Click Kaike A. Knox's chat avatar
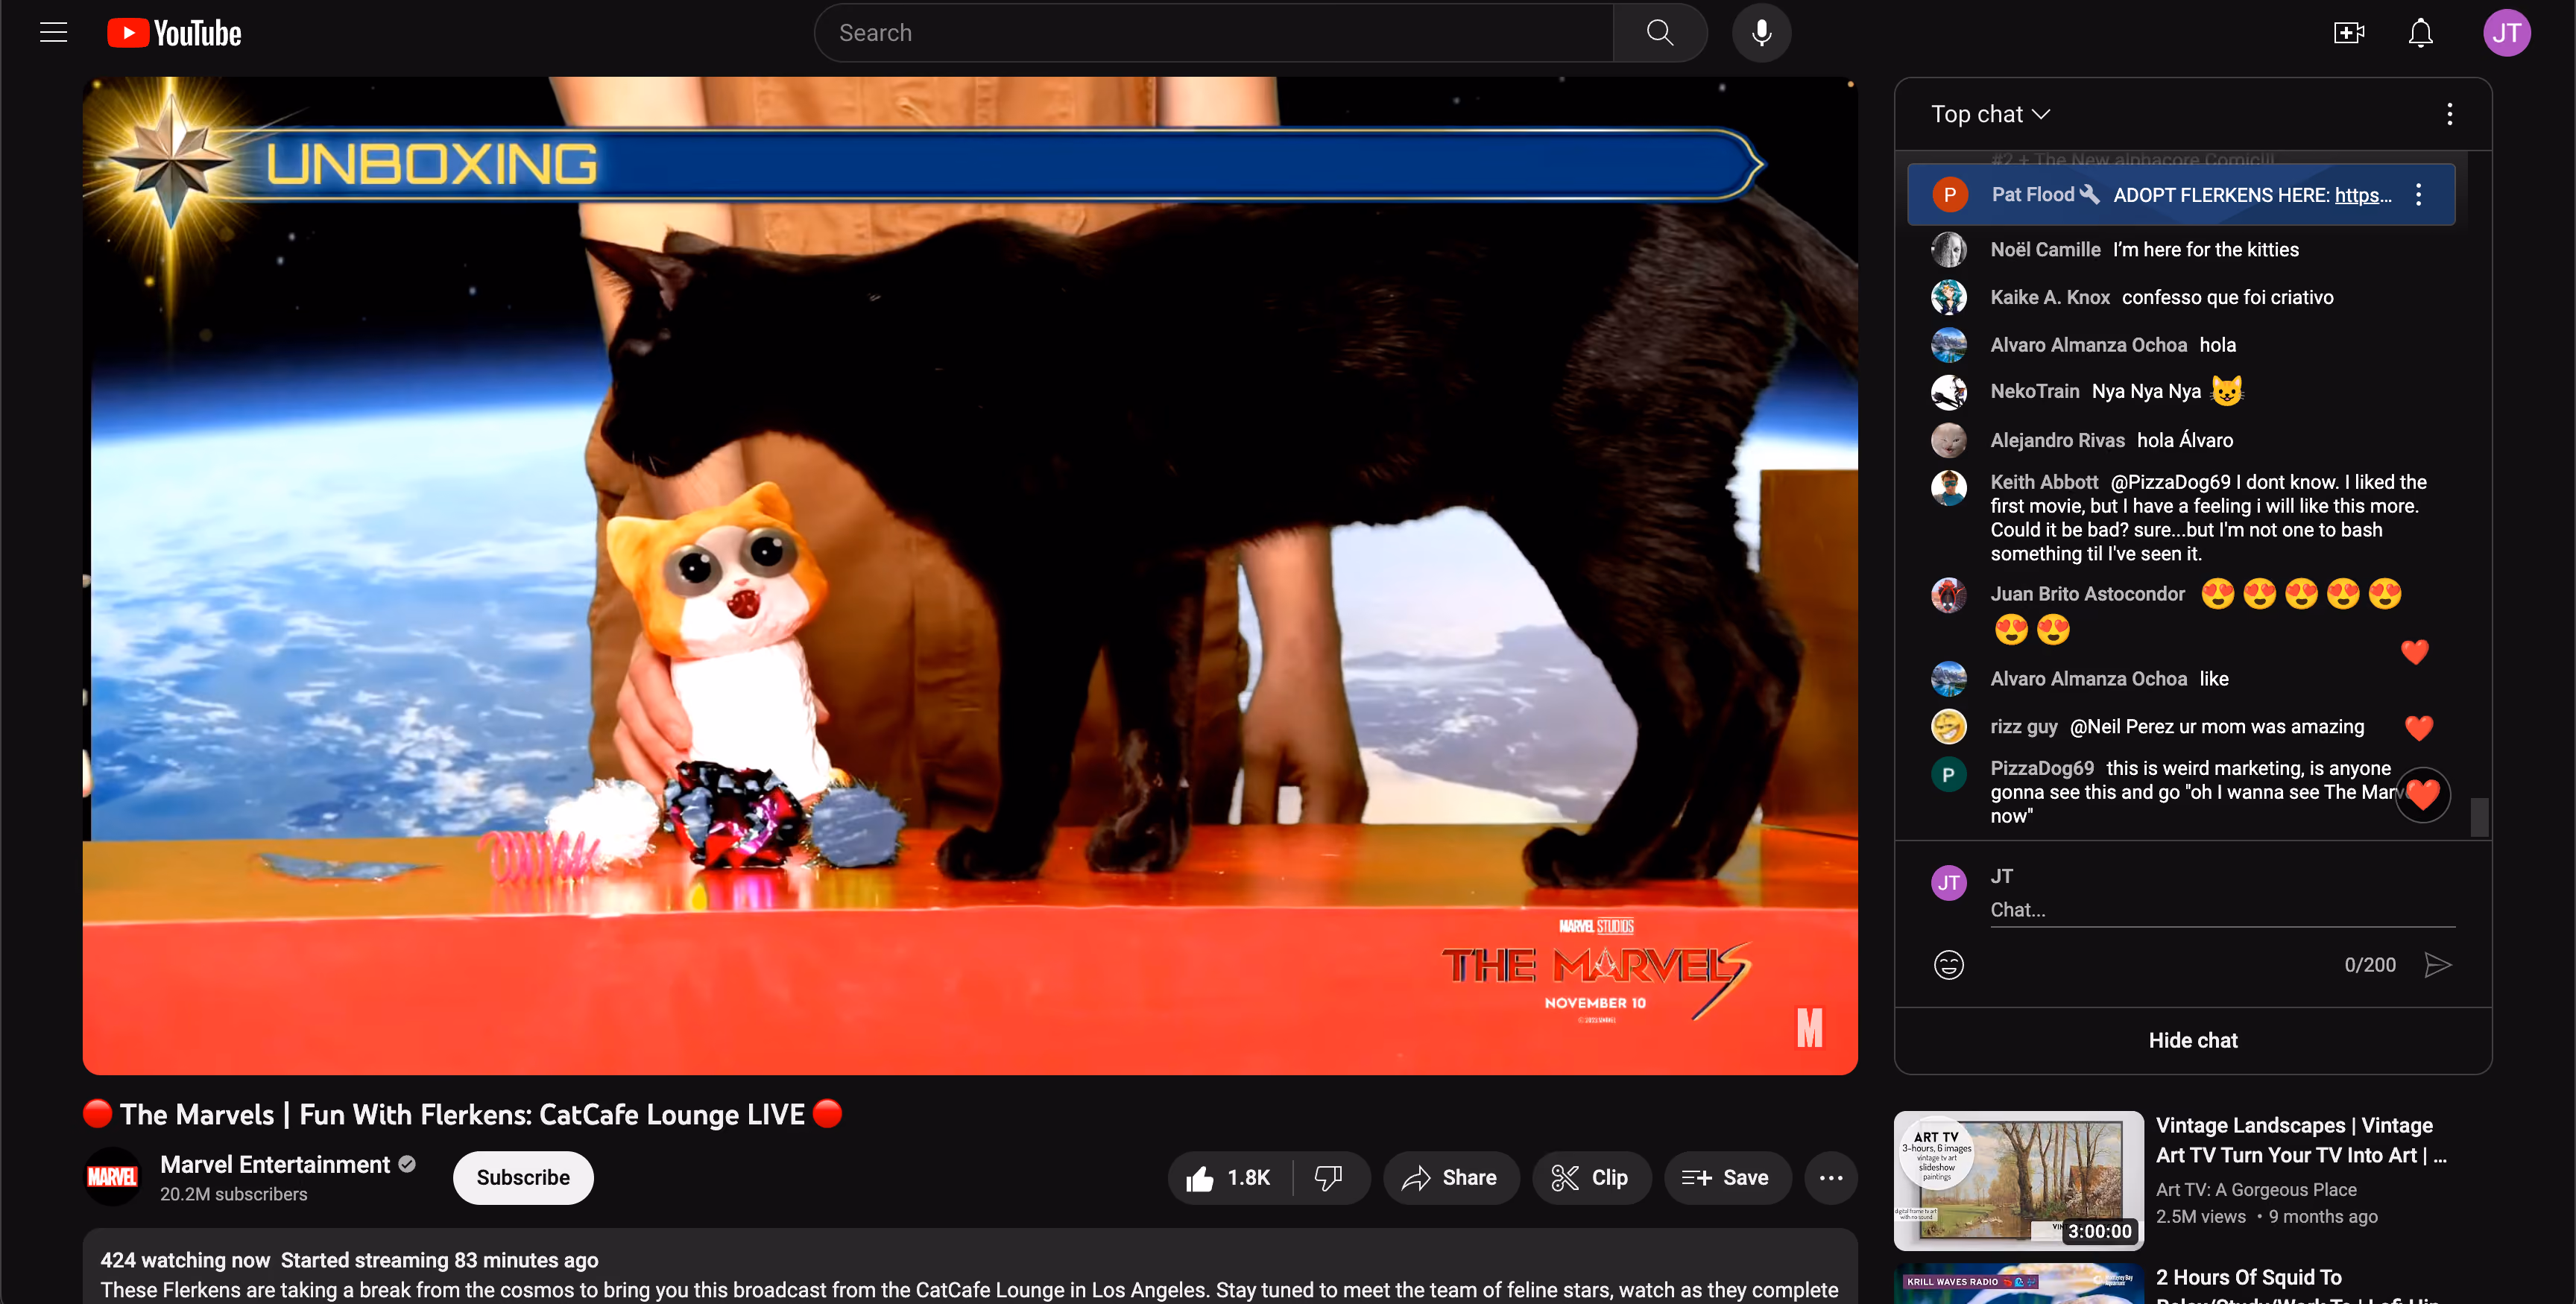The height and width of the screenshot is (1304, 2576). [1948, 297]
